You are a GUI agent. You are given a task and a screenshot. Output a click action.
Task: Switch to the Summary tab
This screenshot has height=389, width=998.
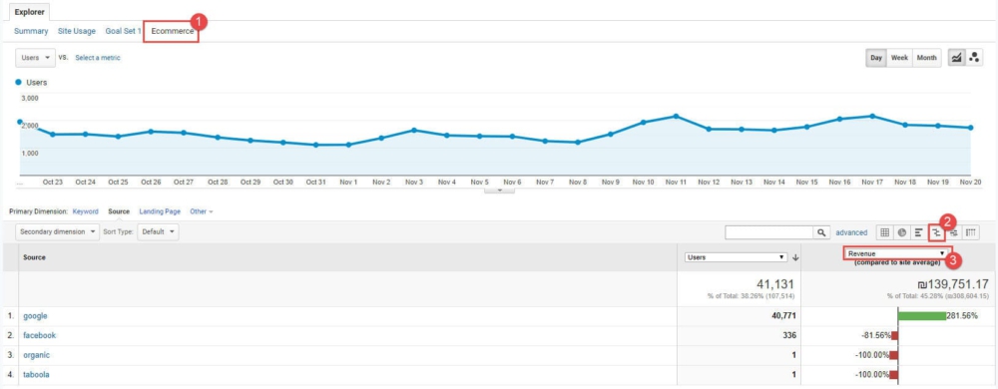pyautogui.click(x=31, y=31)
